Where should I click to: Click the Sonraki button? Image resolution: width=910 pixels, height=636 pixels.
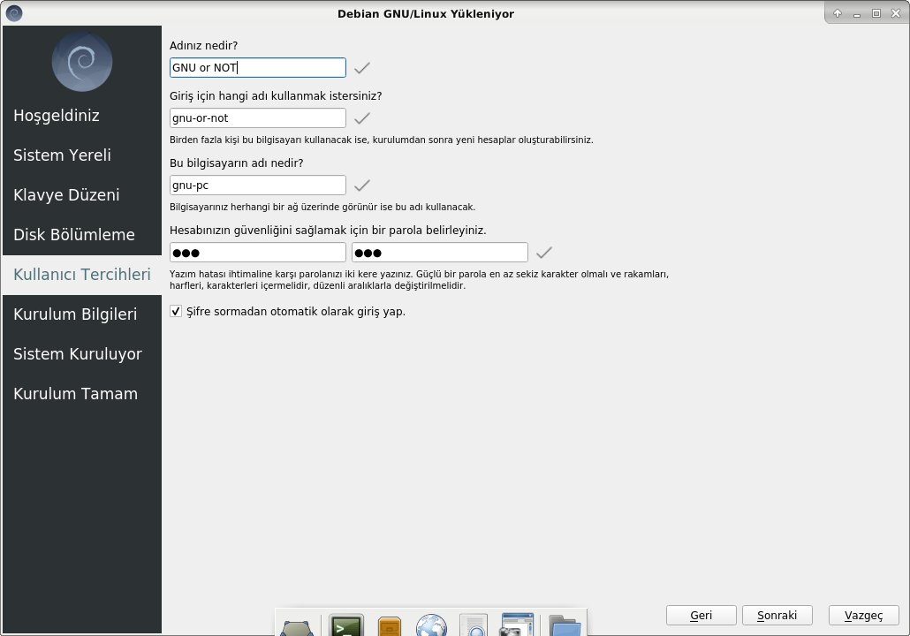tap(777, 615)
